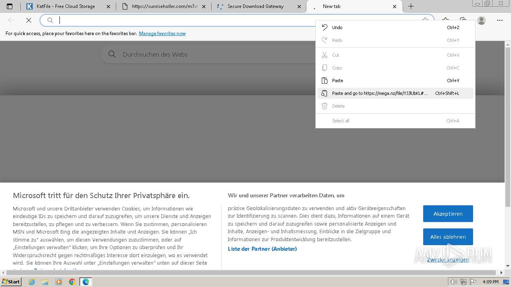
Task: Choose Select all in the context menu
Action: tap(395, 121)
